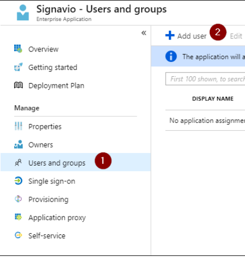Viewport: 245px width, 257px height.
Task: Focus the 'First 100 shown' search field
Action: coord(205,79)
